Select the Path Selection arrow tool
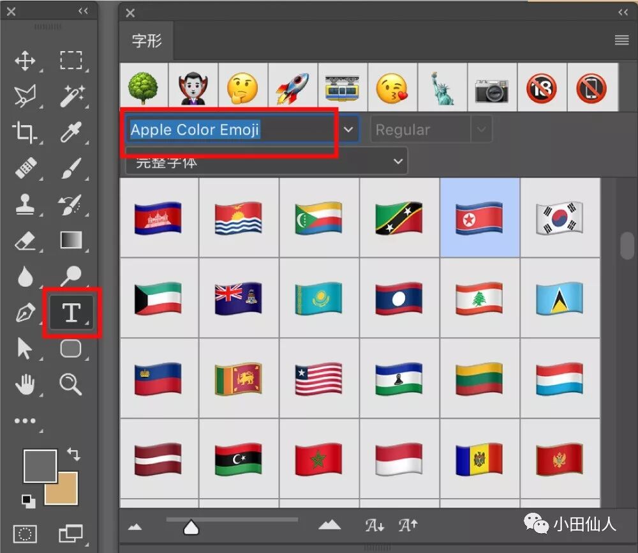The image size is (638, 553). [x=25, y=349]
